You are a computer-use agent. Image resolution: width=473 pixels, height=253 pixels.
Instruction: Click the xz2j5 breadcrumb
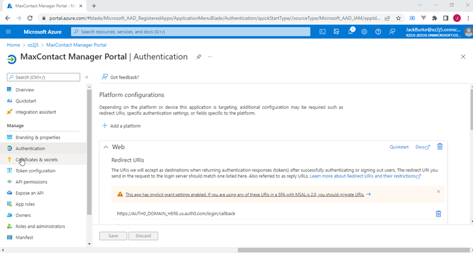(33, 45)
